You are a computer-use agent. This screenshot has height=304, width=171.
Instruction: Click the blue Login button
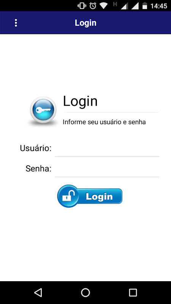point(90,196)
